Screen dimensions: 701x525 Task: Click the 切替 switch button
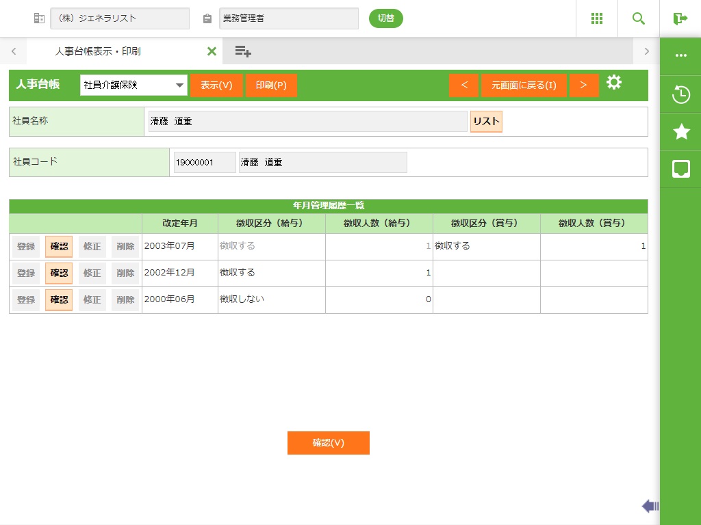pyautogui.click(x=386, y=18)
